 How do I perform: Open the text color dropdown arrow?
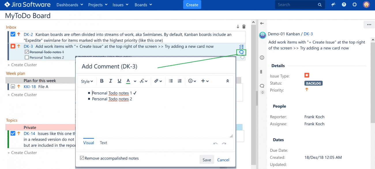[135, 81]
